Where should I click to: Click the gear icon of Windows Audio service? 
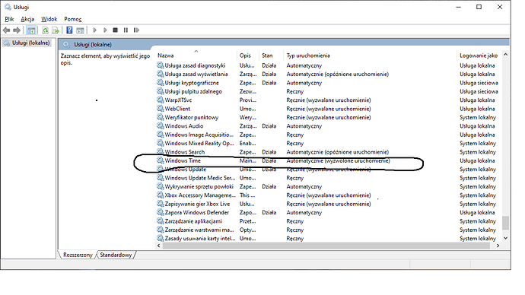pyautogui.click(x=160, y=125)
